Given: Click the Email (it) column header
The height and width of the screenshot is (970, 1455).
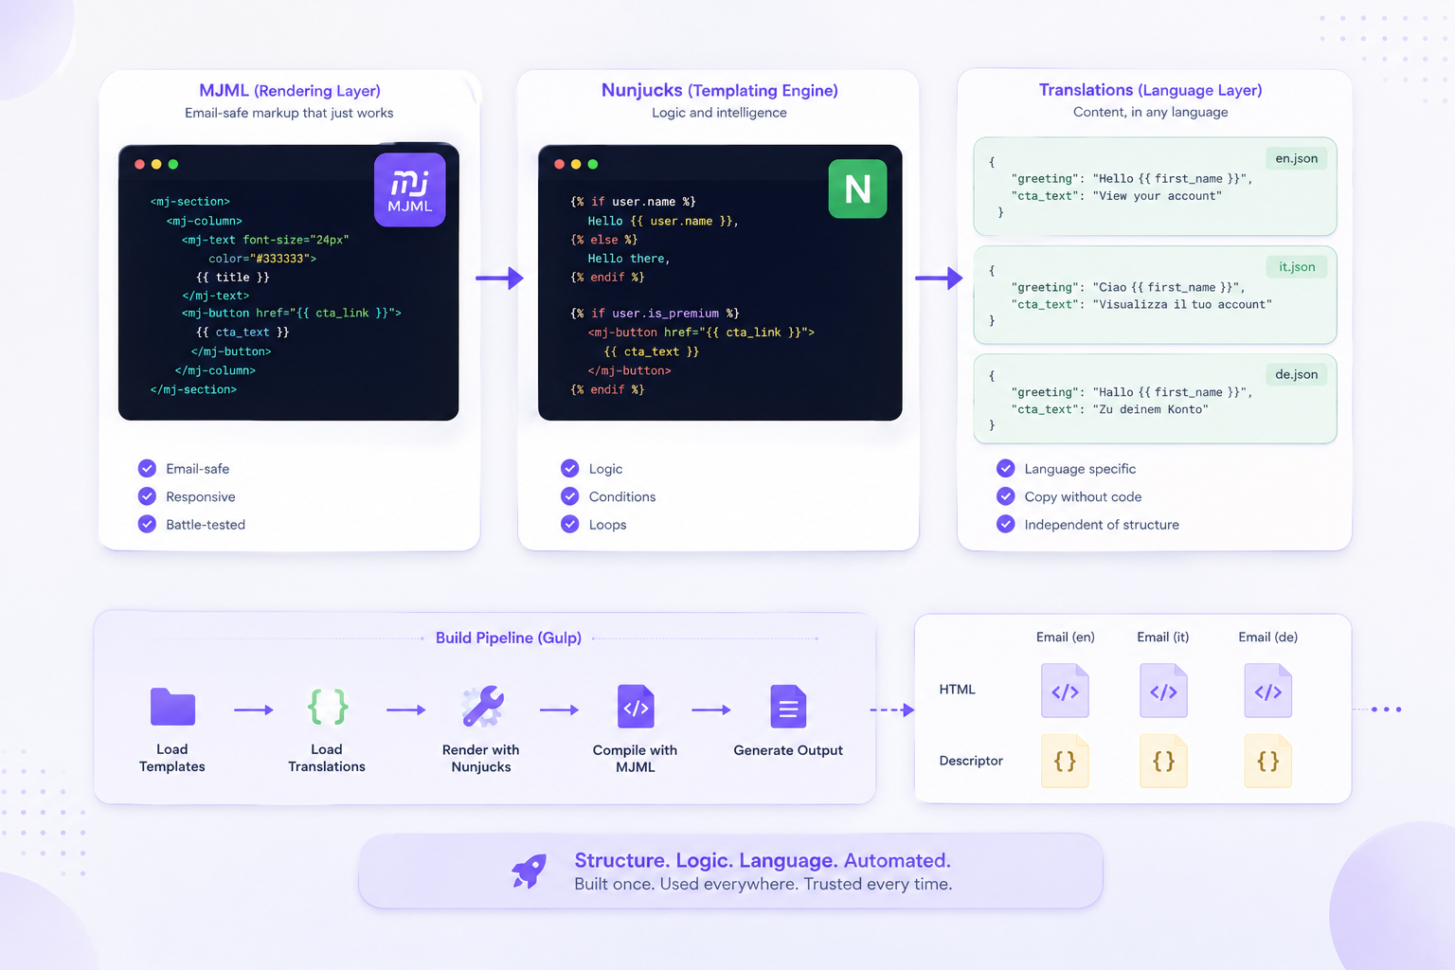Looking at the screenshot, I should (1163, 637).
